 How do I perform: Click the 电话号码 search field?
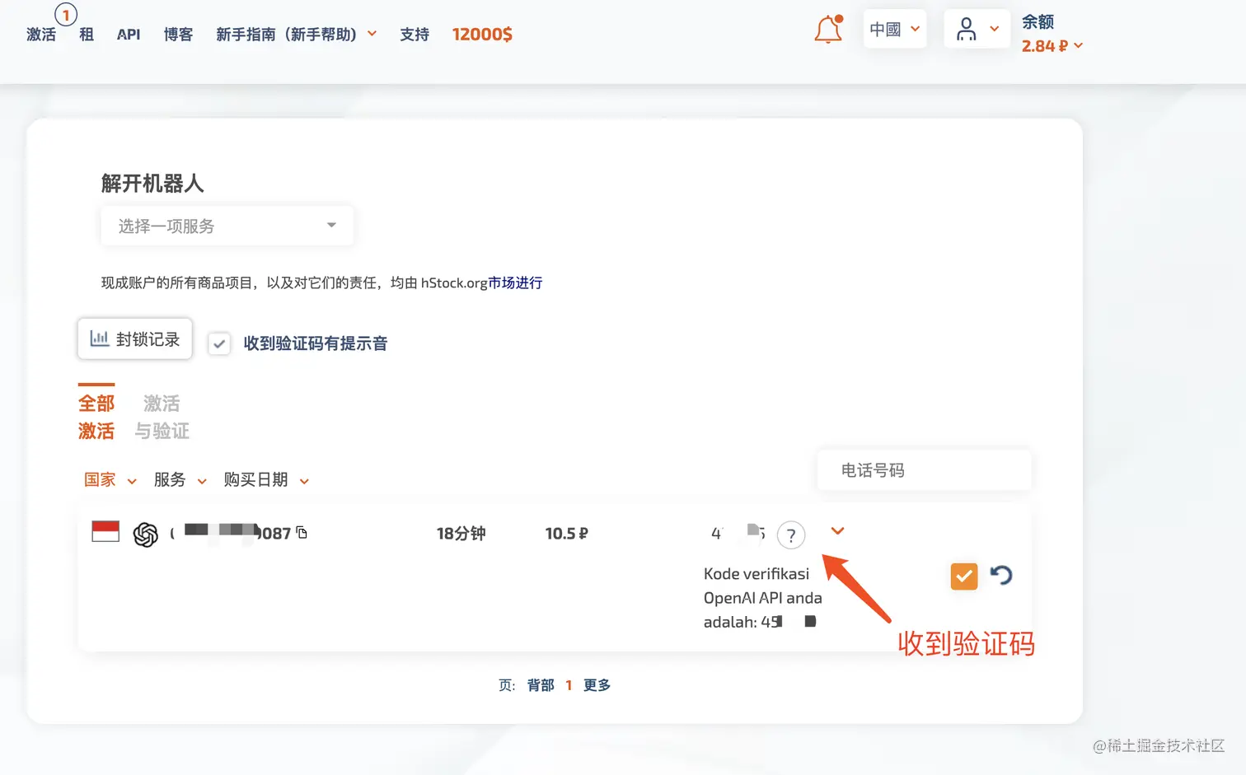click(x=925, y=470)
